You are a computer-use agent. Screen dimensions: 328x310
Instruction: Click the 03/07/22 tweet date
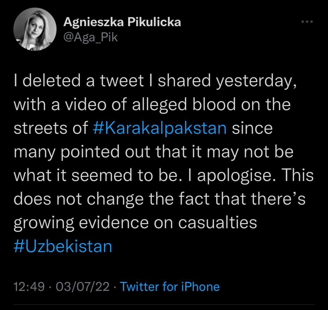point(82,287)
